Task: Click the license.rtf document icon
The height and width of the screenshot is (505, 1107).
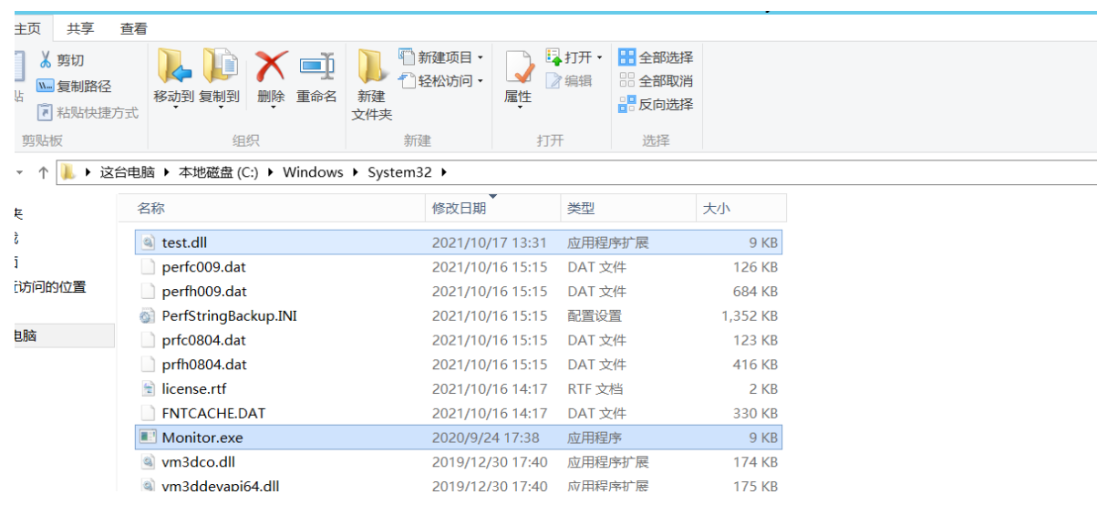Action: (148, 388)
